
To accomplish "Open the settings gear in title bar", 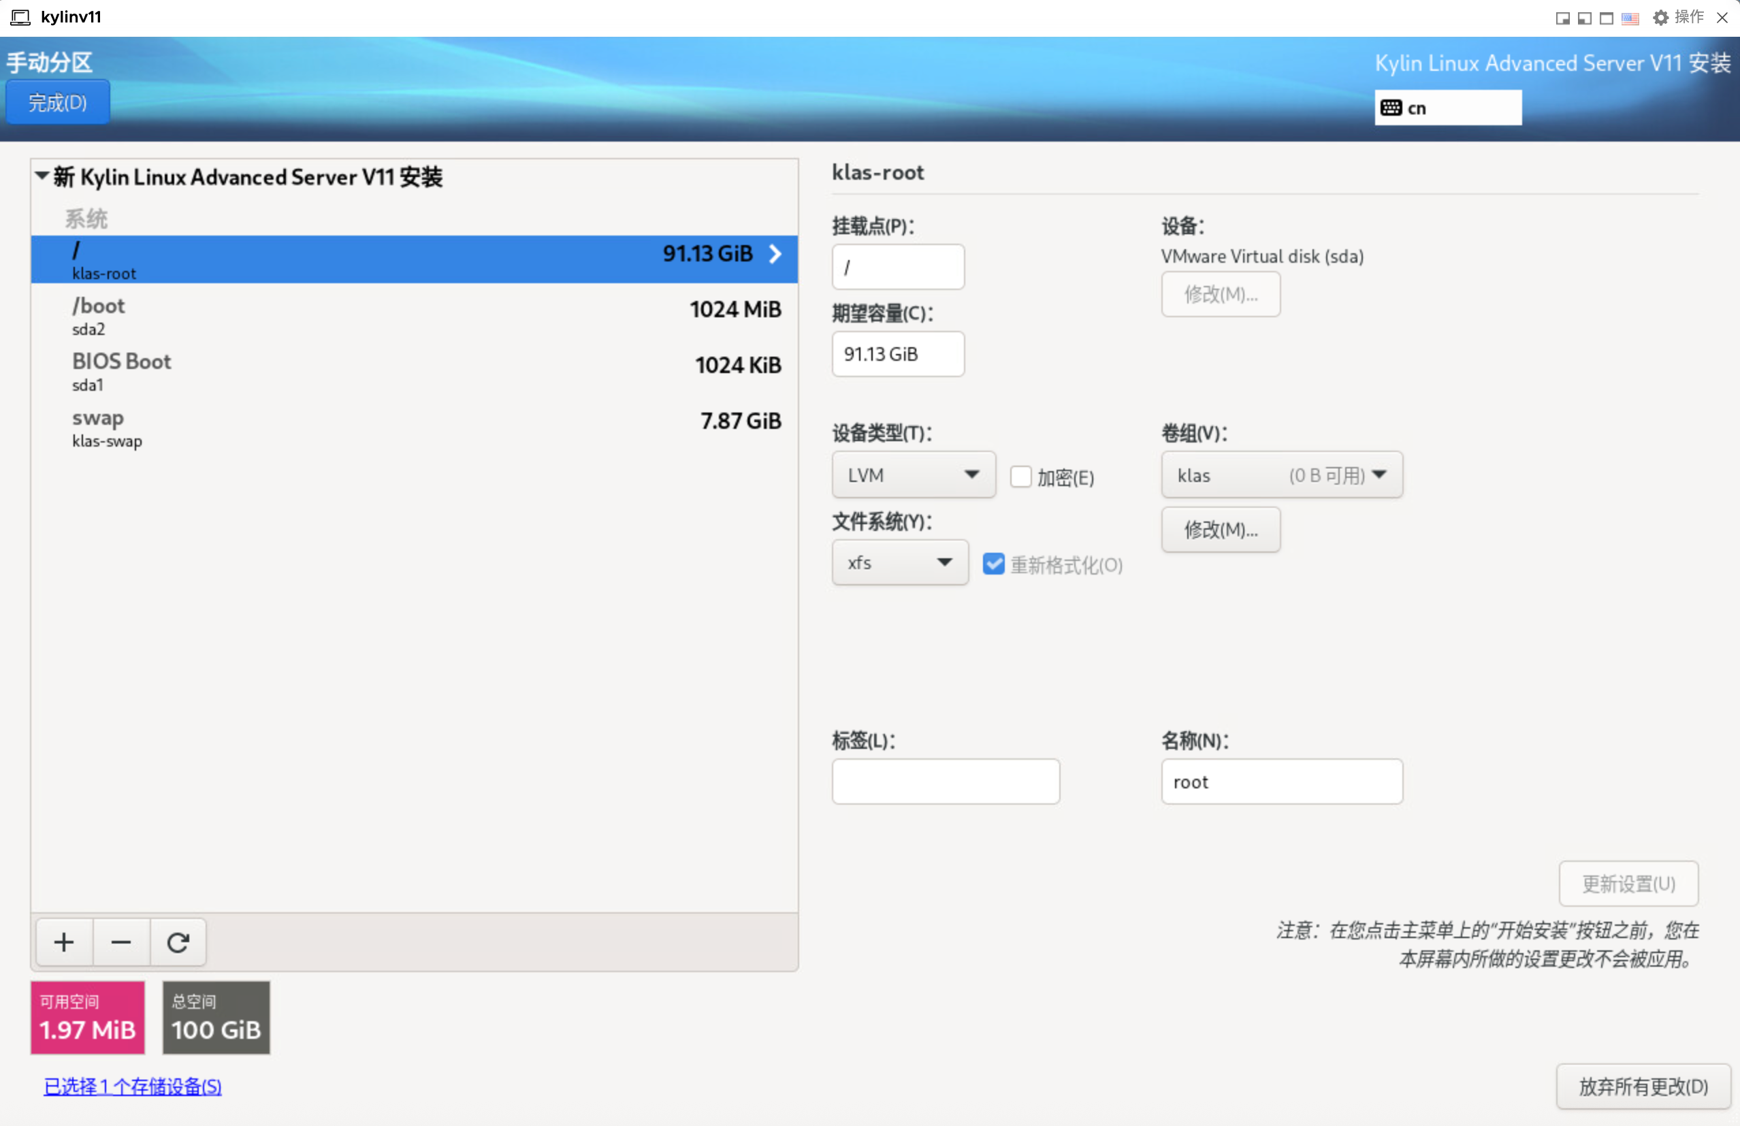I will click(x=1660, y=17).
